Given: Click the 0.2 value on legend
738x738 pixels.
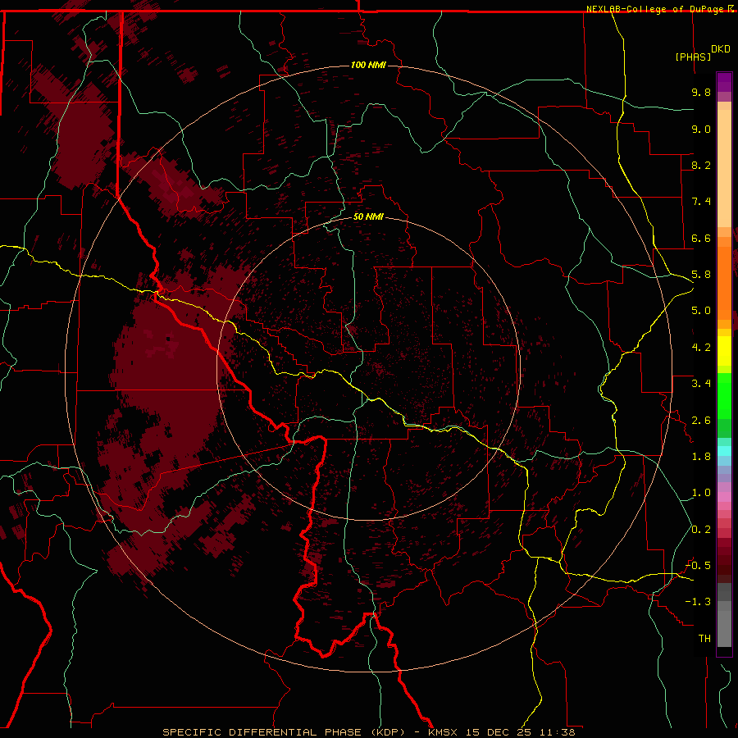Looking at the screenshot, I should click(x=701, y=530).
